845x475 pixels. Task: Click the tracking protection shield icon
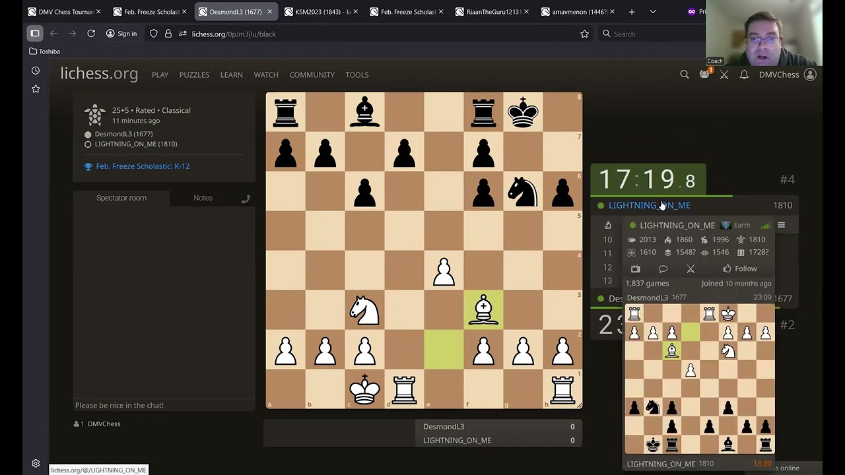(154, 34)
